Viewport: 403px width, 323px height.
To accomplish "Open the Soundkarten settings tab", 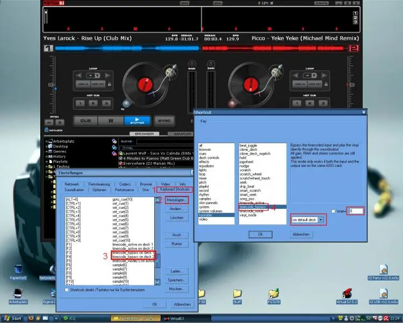I will 74,190.
